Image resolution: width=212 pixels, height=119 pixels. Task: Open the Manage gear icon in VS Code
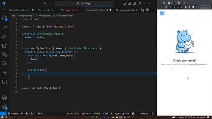coord(4,107)
